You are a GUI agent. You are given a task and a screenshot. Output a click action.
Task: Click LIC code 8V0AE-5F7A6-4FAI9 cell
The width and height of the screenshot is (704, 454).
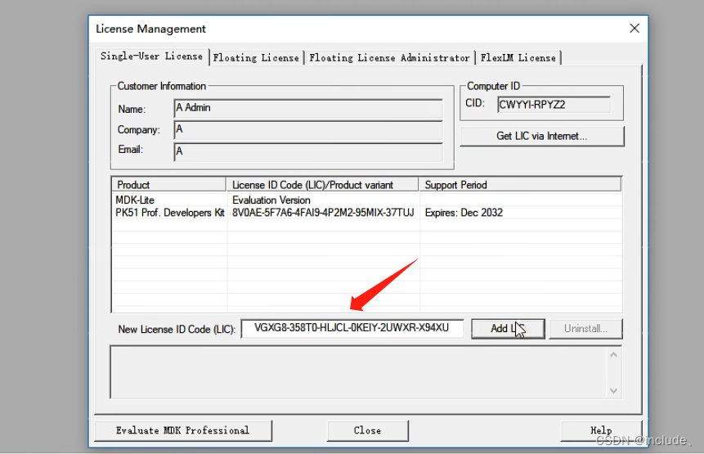tap(323, 213)
